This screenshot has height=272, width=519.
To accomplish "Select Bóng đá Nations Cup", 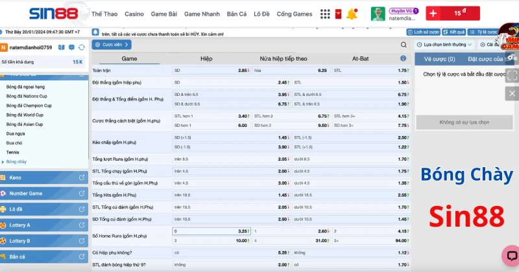I will click(27, 96).
